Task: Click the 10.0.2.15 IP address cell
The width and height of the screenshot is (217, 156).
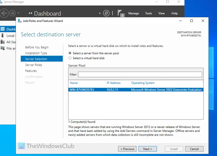Action: (112, 90)
